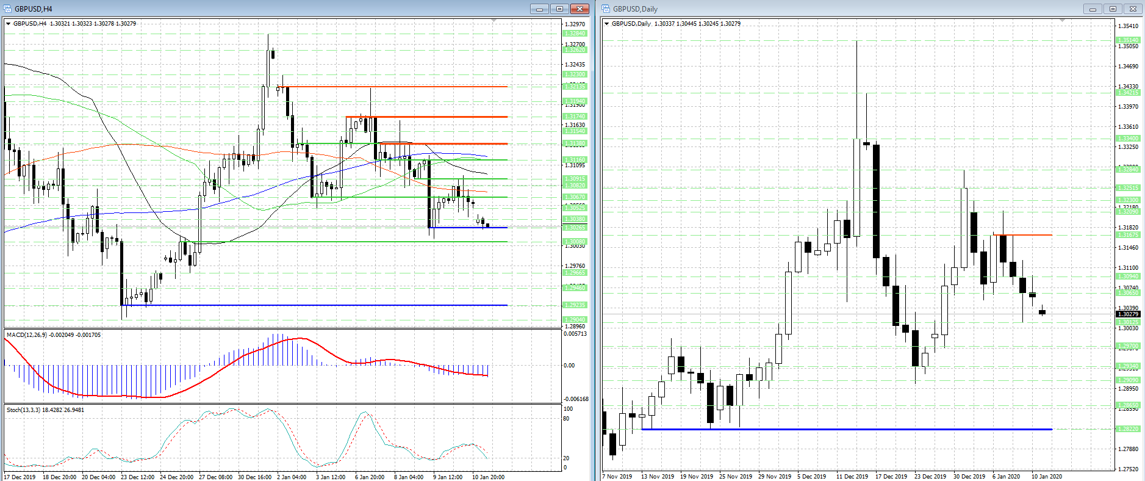Close the GBPUSD,H4 chart window
This screenshot has height=481, width=1145.
580,9
